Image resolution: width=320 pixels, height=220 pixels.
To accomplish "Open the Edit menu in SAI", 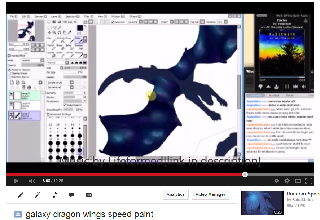I will (26, 16).
